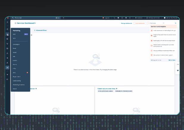Click Talk to Sales link
The image size is (184, 130).
click(172, 60)
